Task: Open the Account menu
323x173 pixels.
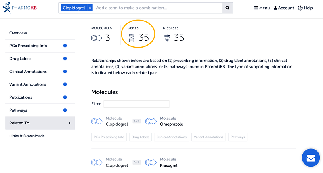Action: (x=284, y=8)
